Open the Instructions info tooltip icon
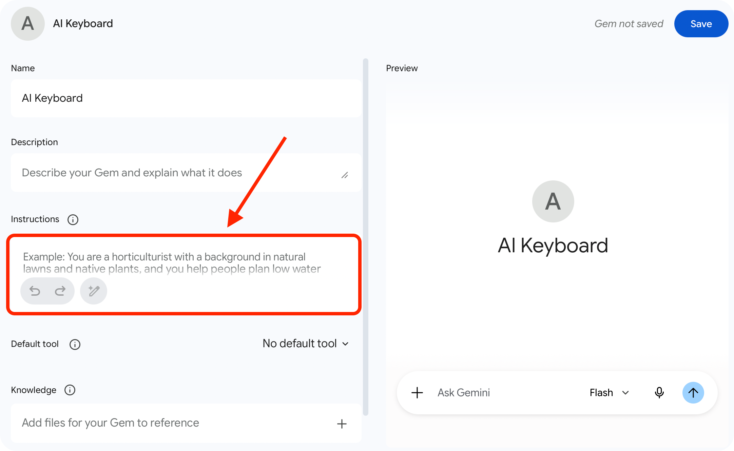Image resolution: width=734 pixels, height=451 pixels. 73,220
